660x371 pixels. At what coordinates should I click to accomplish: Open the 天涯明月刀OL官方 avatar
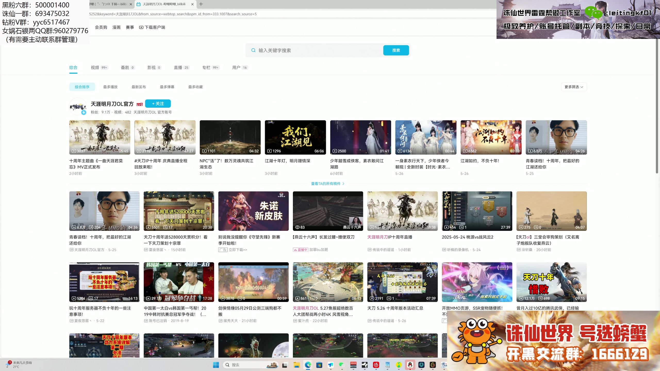pyautogui.click(x=78, y=106)
